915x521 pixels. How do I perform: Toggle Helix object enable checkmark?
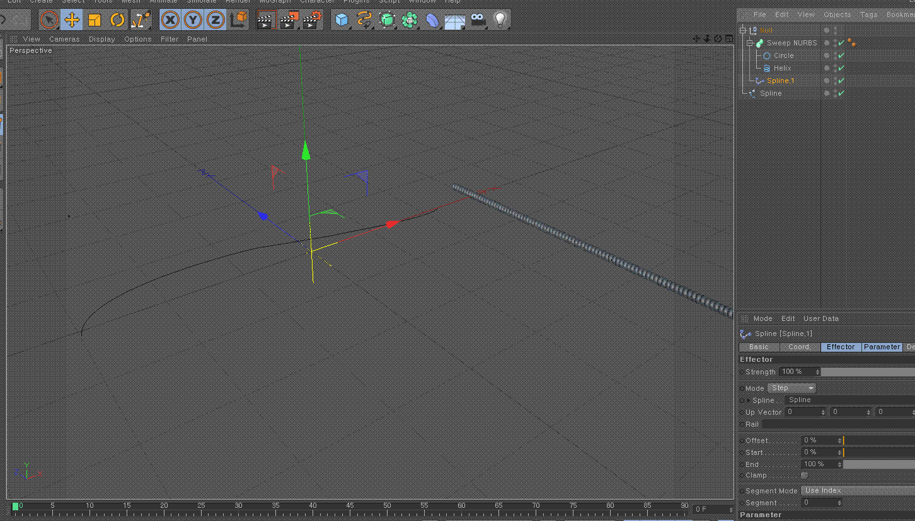pyautogui.click(x=841, y=68)
